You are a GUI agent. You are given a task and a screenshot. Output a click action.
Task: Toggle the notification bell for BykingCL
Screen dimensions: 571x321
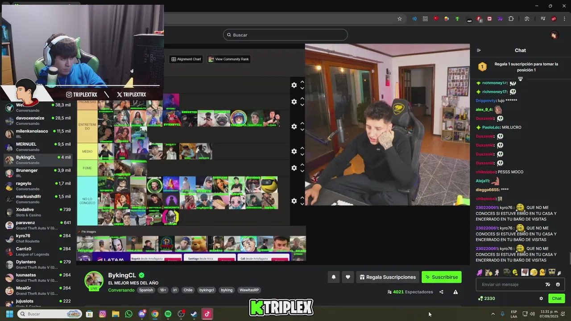click(x=333, y=277)
